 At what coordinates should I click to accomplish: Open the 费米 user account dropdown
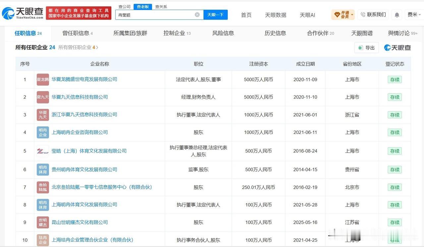tap(414, 15)
